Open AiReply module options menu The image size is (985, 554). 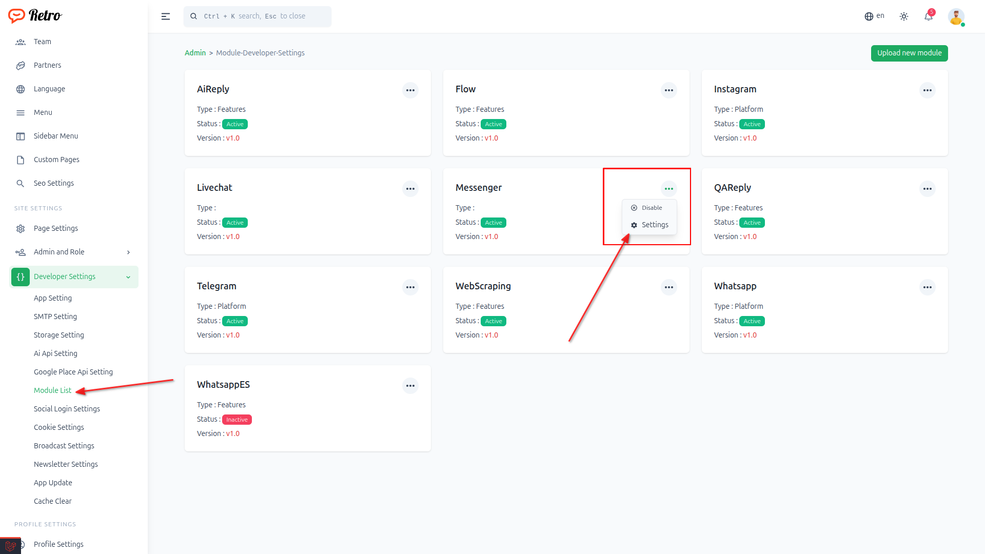coord(410,90)
